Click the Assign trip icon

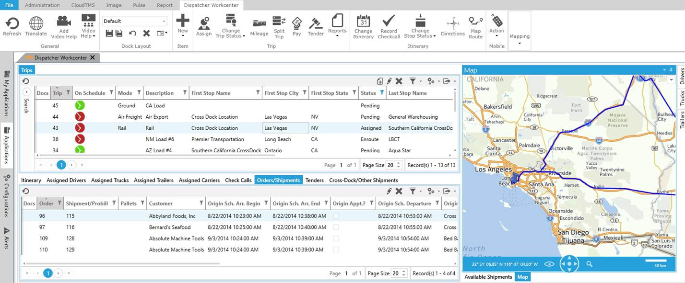204,26
